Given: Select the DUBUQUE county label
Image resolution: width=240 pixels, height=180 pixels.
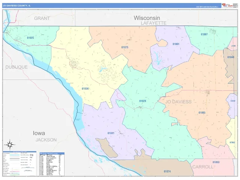Looking at the screenshot, I should 16,67.
